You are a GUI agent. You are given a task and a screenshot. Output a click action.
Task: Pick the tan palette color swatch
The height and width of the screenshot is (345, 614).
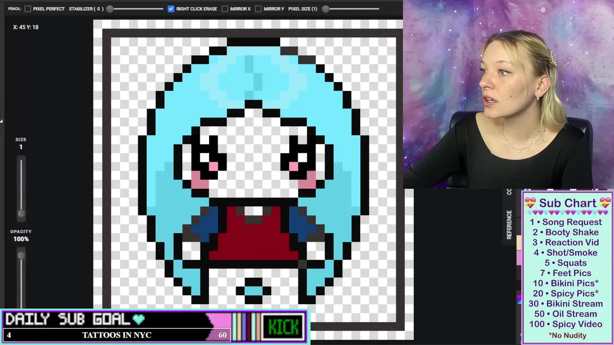[x=519, y=242]
